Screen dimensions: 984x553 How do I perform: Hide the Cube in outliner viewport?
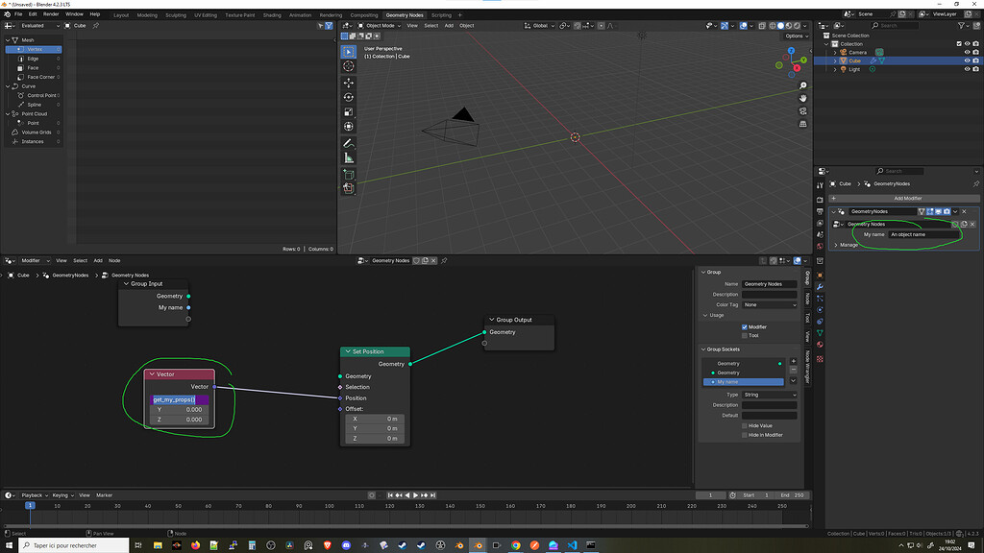click(967, 60)
